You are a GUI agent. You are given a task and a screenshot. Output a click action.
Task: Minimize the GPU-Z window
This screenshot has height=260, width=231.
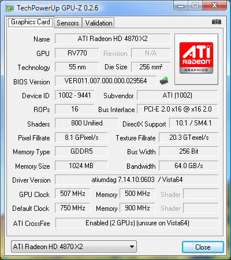pos(180,6)
